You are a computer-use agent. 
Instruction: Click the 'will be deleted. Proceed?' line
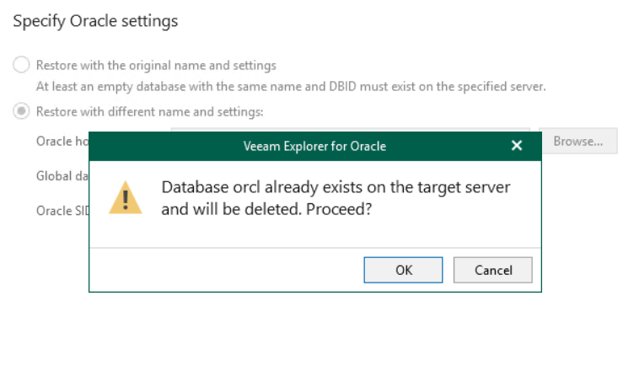pyautogui.click(x=267, y=208)
